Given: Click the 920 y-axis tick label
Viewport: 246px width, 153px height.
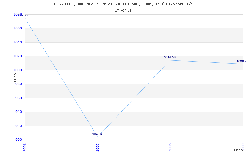Looking at the screenshot, I should (x=19, y=126).
